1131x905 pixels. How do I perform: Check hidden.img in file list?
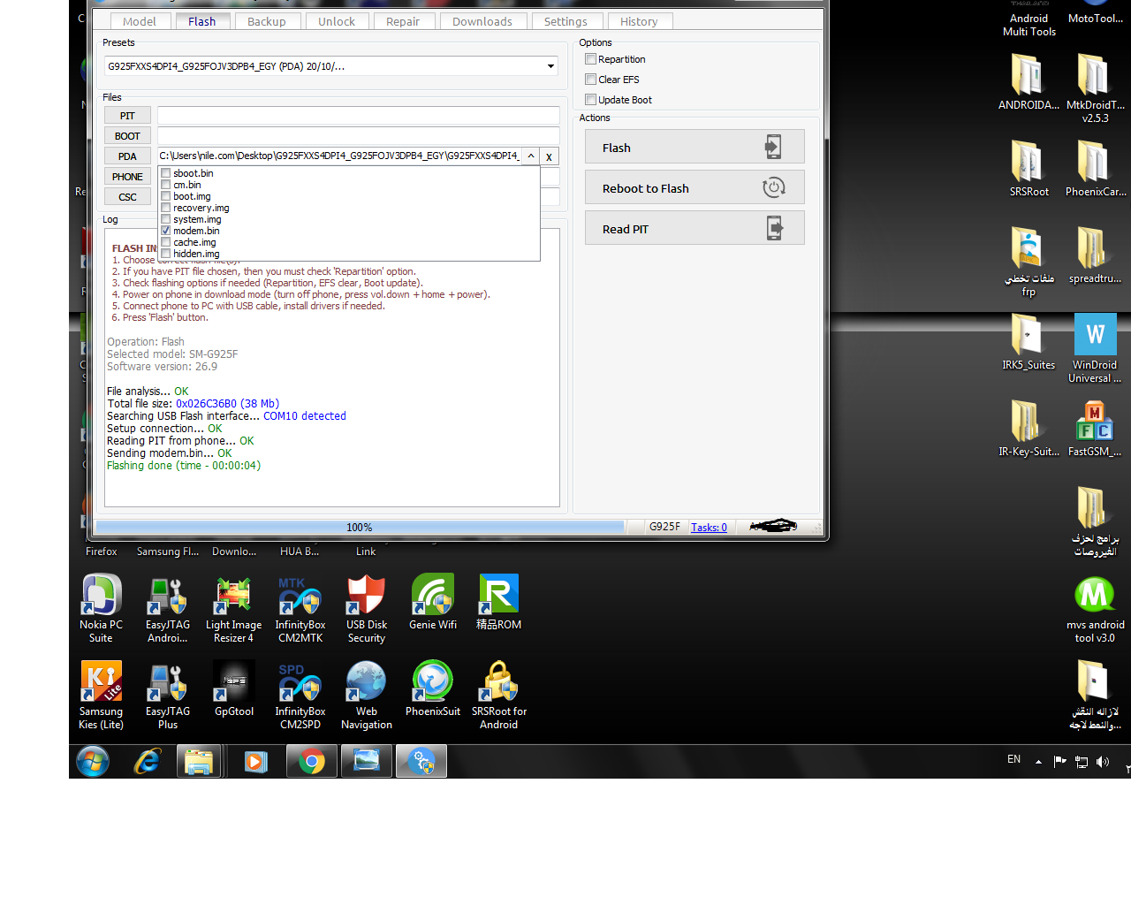165,254
